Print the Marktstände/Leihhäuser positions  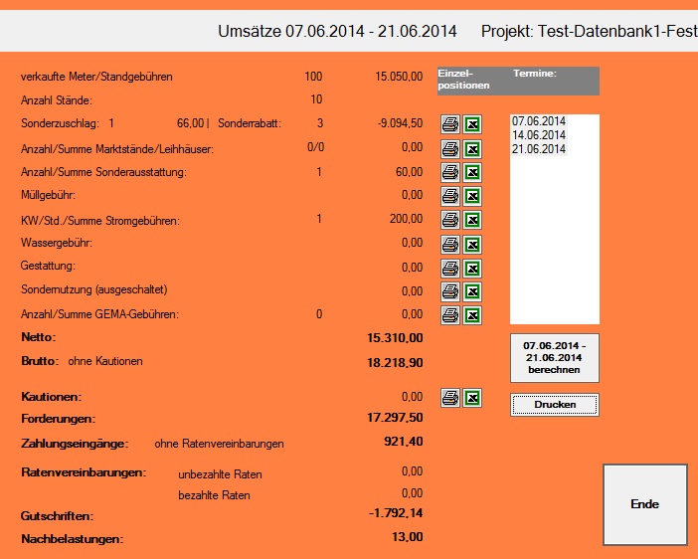449,148
